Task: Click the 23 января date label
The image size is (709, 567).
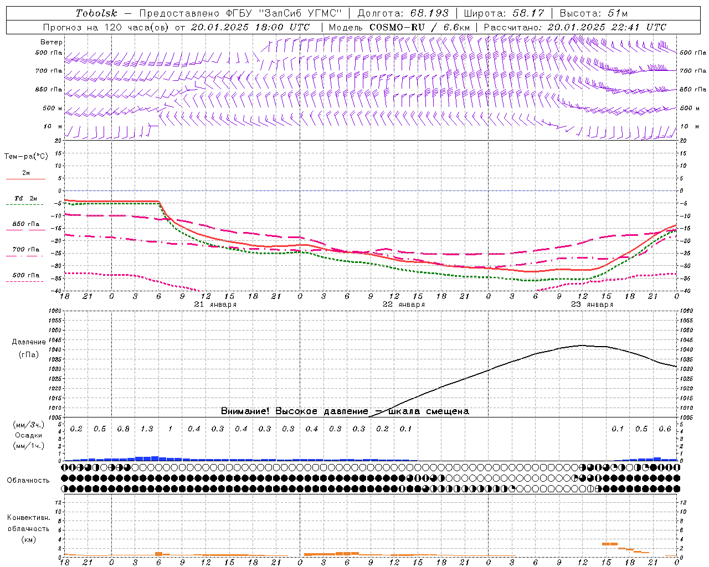Action: pyautogui.click(x=592, y=305)
